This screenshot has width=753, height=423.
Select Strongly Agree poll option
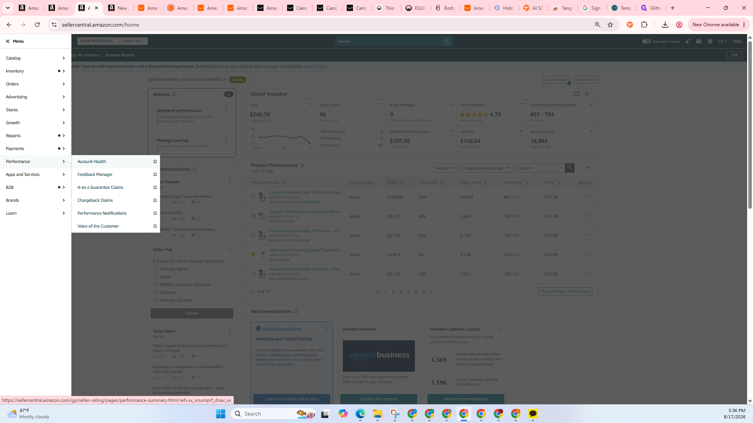pos(155,269)
